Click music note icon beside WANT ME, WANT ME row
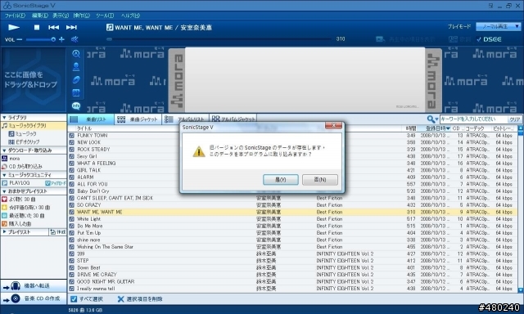Screen dimensions: 524x314 71,212
